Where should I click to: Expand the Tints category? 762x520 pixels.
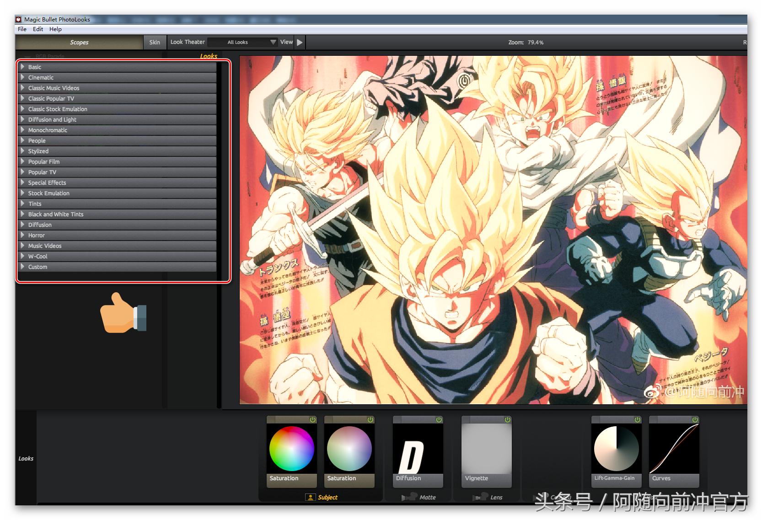point(117,204)
